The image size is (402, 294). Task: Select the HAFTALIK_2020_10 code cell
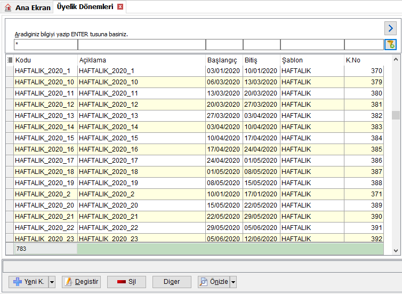pyautogui.click(x=46, y=82)
